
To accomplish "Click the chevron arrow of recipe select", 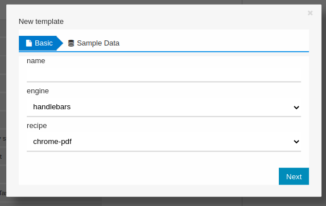I will coord(296,142).
